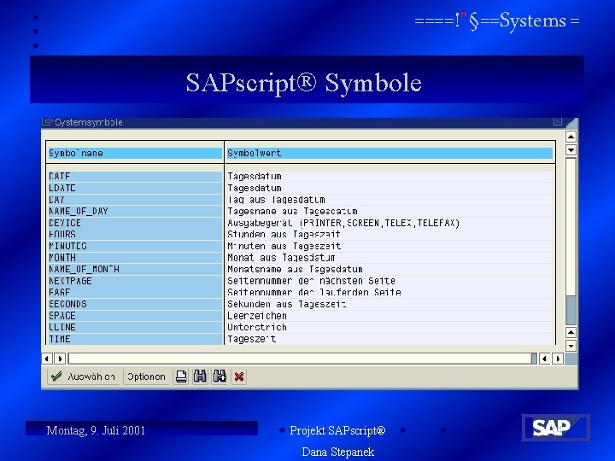
Task: Select the MONTH symbol
Action: (135, 258)
